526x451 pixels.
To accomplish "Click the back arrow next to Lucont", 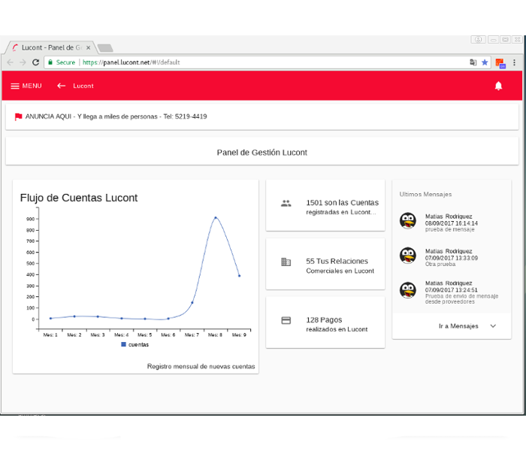I will [x=61, y=86].
